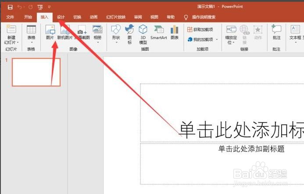Viewport: 304px width, 194px height.
Task: Add a comment with 批注 icon
Action: [x=276, y=29]
